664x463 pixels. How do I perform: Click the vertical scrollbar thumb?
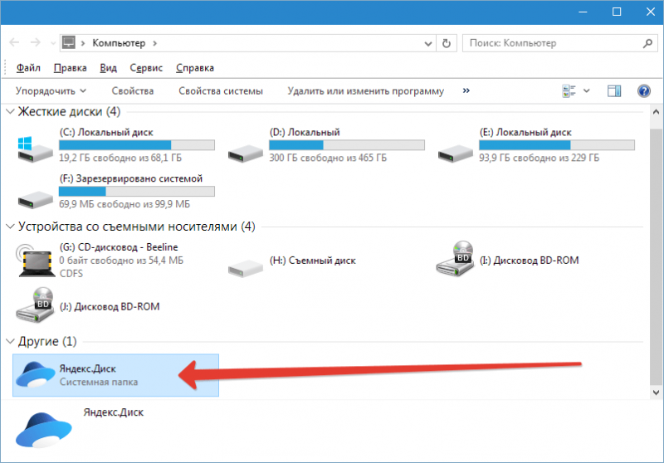tap(656, 256)
